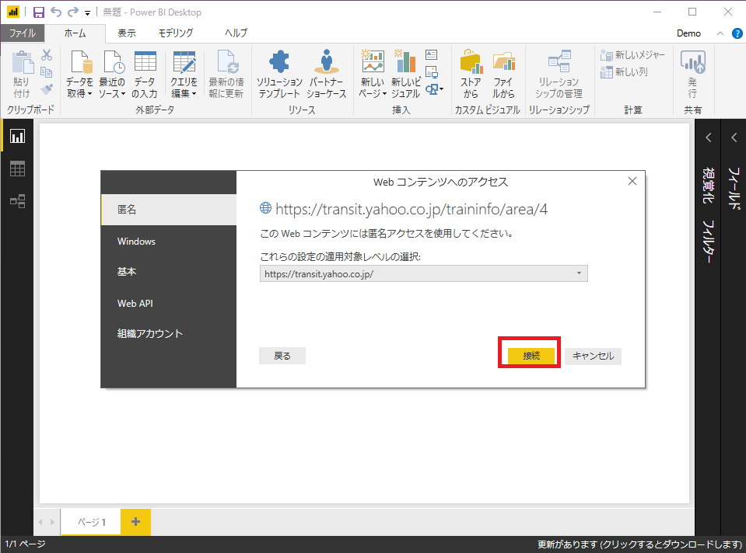The image size is (746, 553).
Task: Click the image insert icon
Action: pos(432,71)
